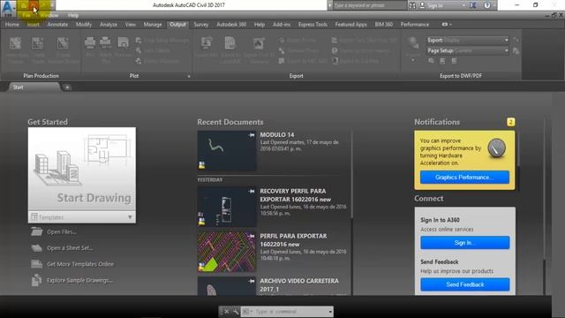Open the File menu
This screenshot has width=565, height=318.
coord(26,16)
